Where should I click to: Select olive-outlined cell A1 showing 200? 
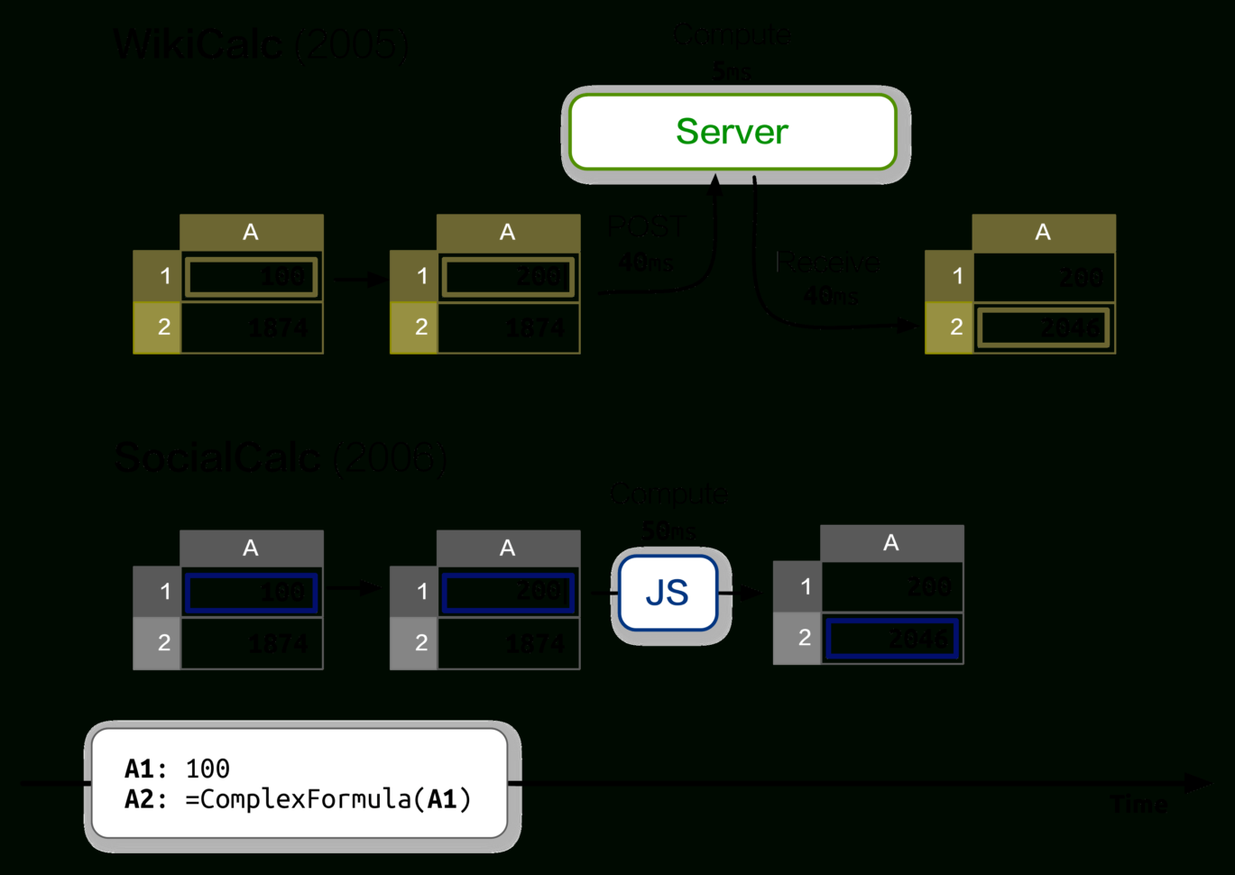pos(508,277)
